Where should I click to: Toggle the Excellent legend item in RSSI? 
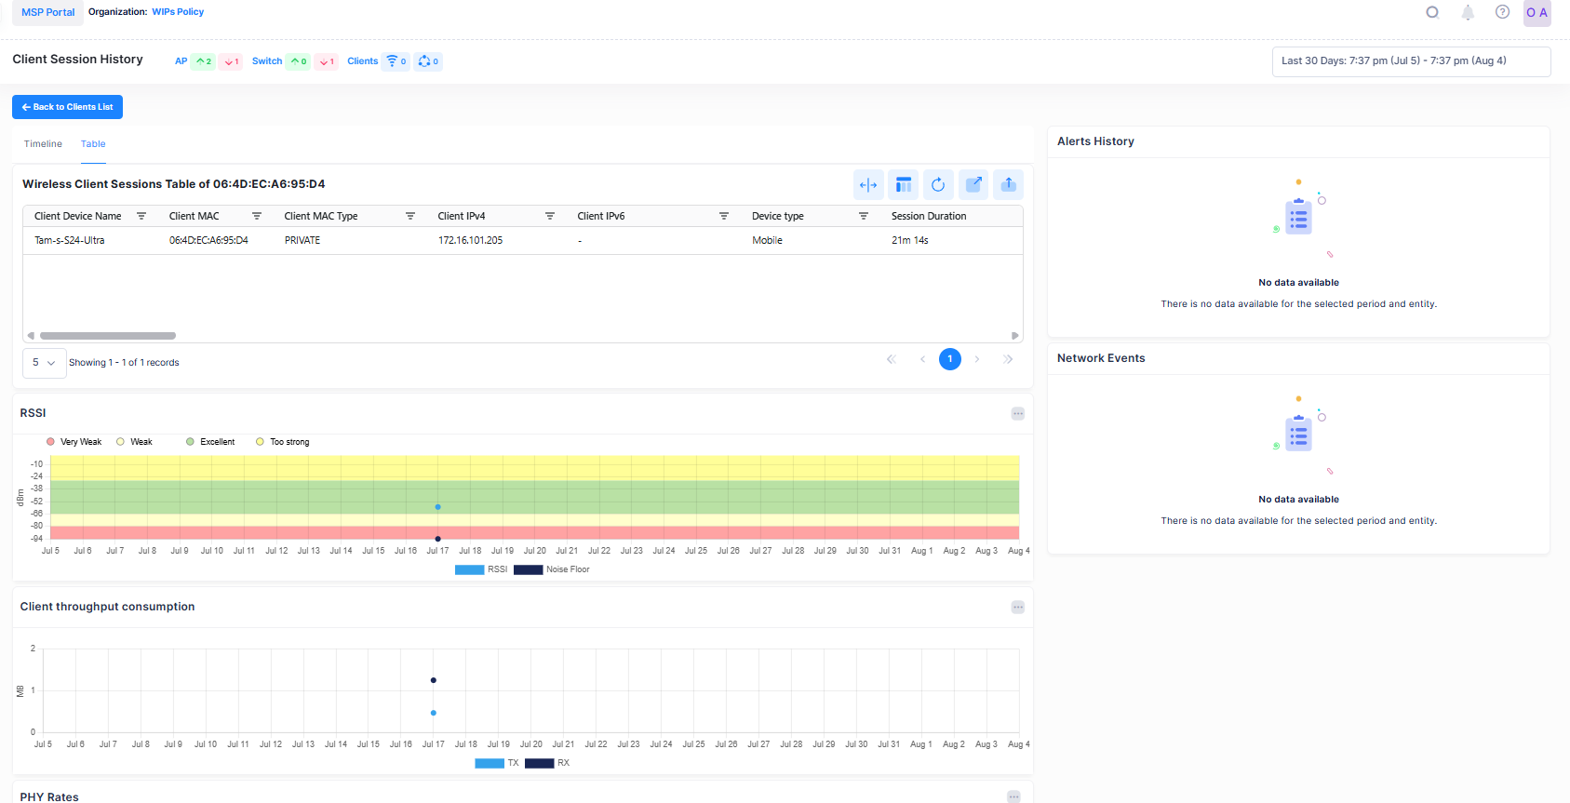tap(210, 442)
